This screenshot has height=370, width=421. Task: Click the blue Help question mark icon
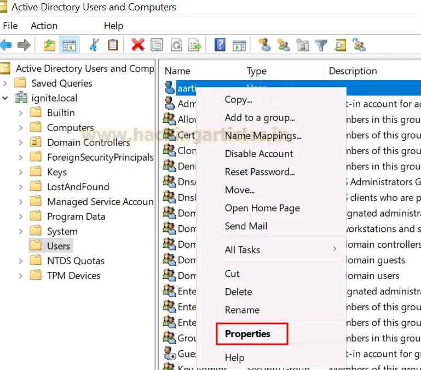pyautogui.click(x=220, y=45)
